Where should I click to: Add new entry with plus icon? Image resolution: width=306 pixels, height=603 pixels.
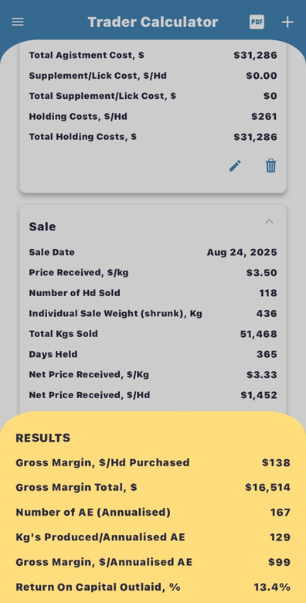point(287,22)
